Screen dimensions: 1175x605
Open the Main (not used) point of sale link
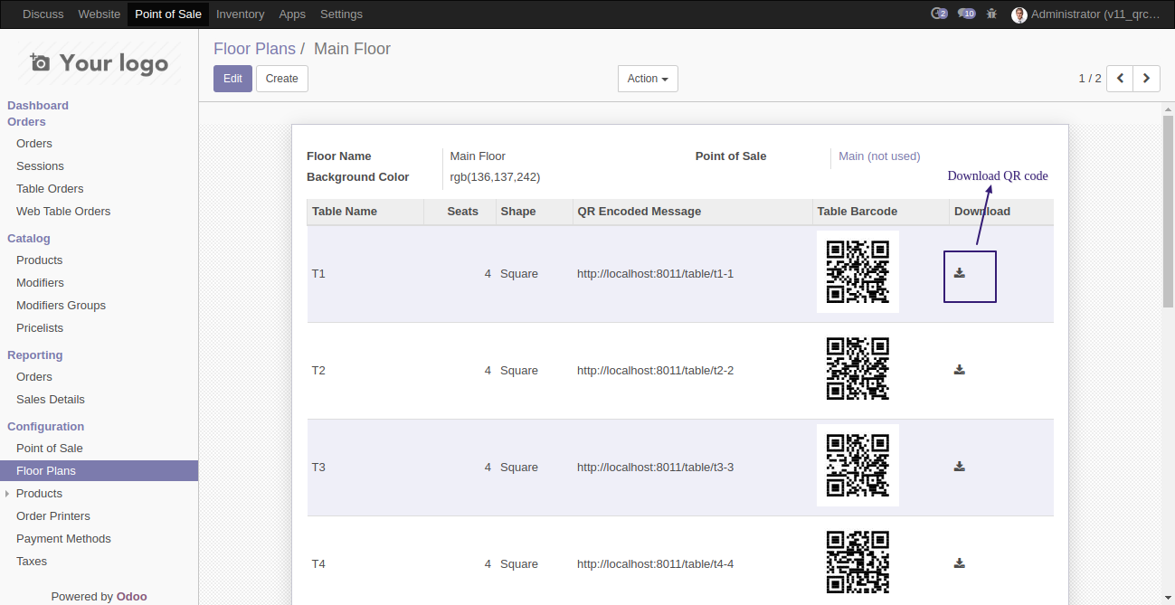[879, 156]
